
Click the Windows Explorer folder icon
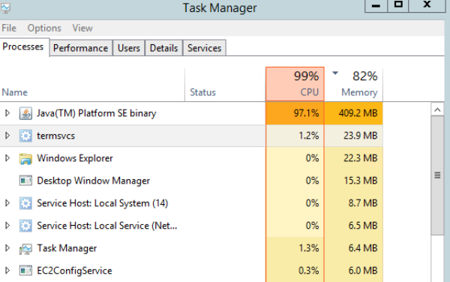25,158
